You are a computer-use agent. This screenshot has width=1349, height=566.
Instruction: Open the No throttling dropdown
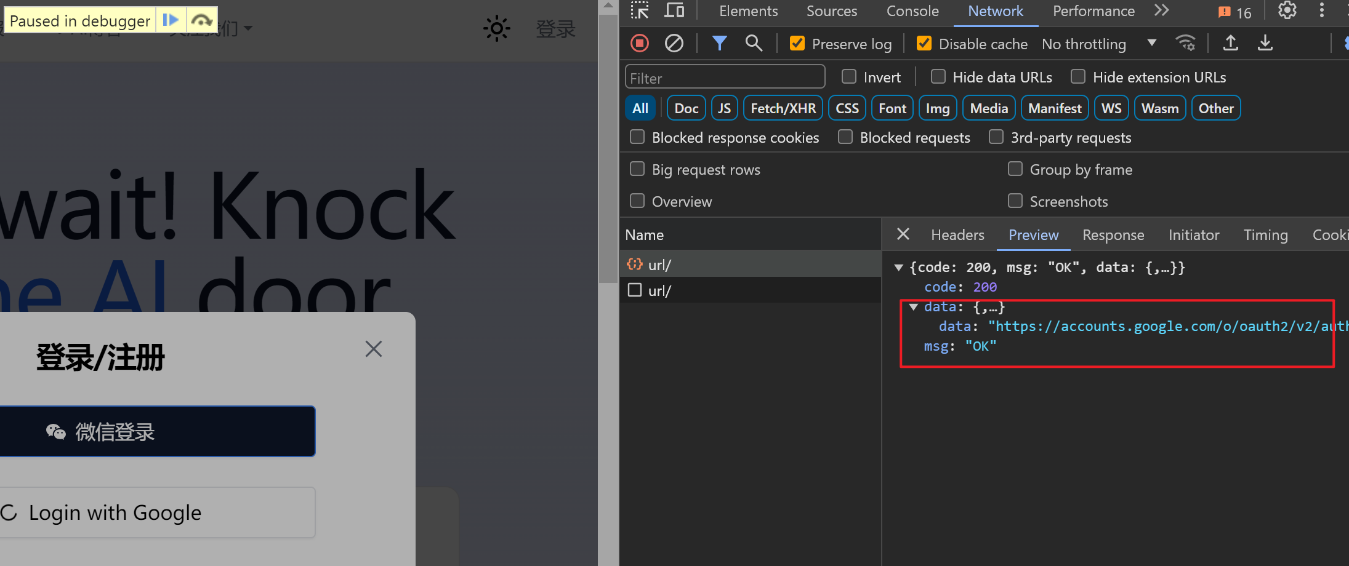pos(1098,44)
